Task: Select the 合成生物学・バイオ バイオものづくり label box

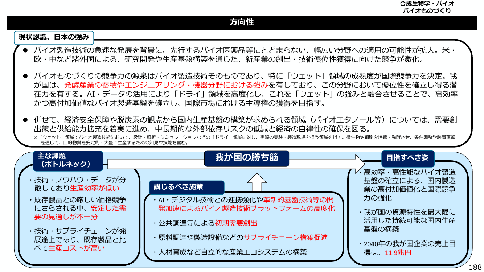Action: click(x=427, y=8)
